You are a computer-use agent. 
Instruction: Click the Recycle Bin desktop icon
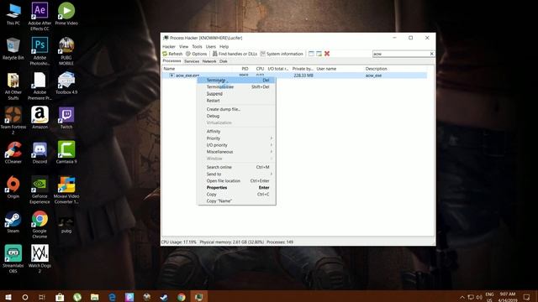click(13, 49)
